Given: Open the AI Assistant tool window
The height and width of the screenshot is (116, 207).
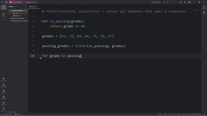Looking at the screenshot, I should [204, 13].
